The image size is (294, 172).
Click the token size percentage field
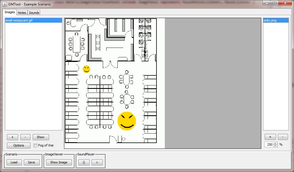[269, 144]
